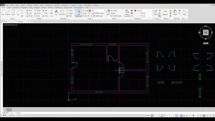Image resolution: width=215 pixels, height=121 pixels.
Task: Insert a Table annotation
Action: (69, 16)
